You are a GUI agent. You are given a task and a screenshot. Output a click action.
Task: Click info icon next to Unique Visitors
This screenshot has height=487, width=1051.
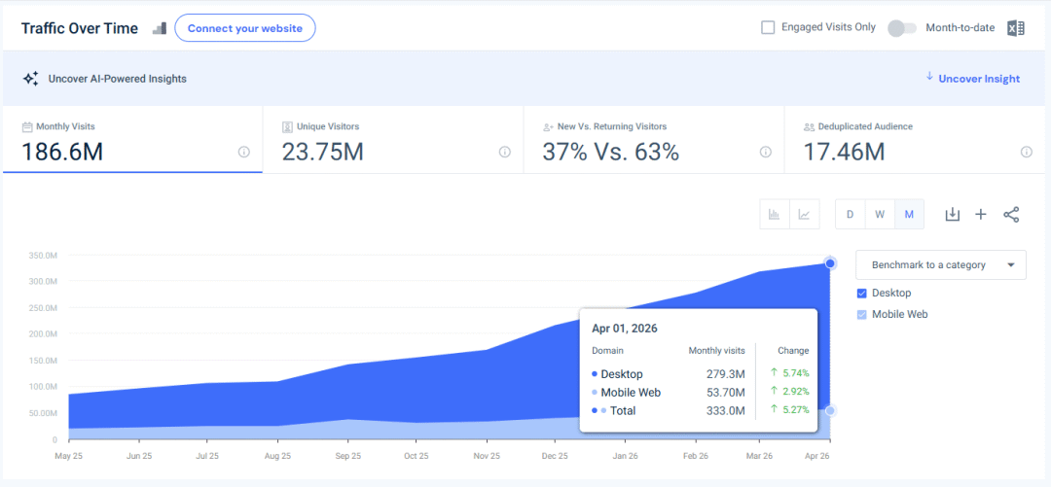point(505,152)
